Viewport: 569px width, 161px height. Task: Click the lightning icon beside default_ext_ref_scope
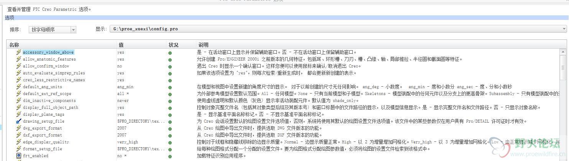pyautogui.click(x=18, y=94)
